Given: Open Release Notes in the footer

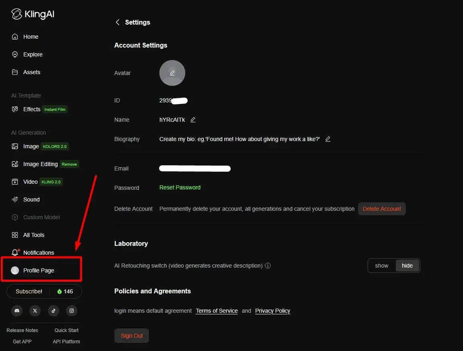Looking at the screenshot, I should coord(23,330).
